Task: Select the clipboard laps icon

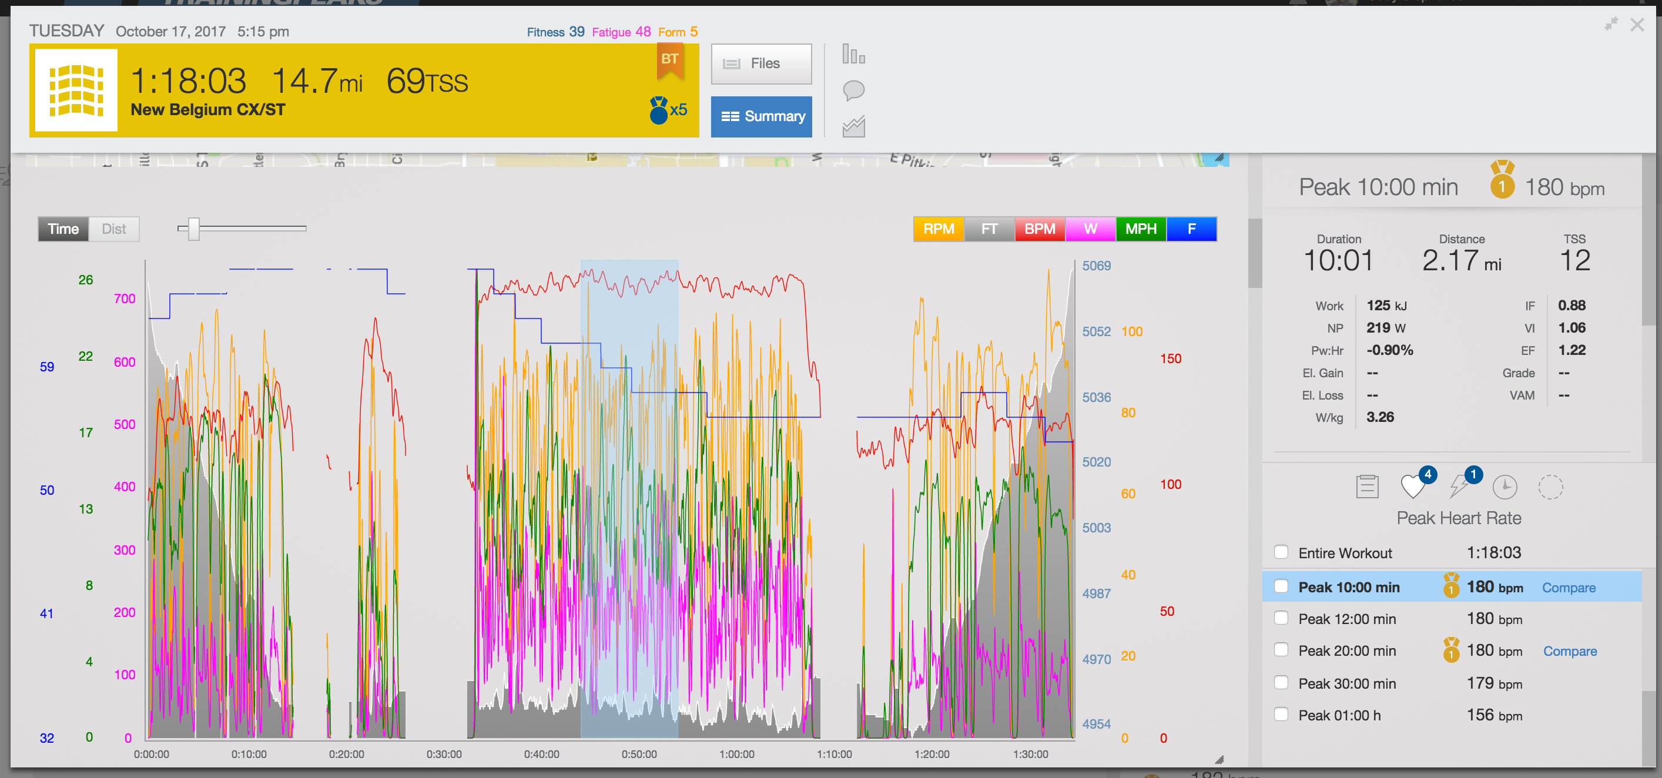Action: [1366, 487]
